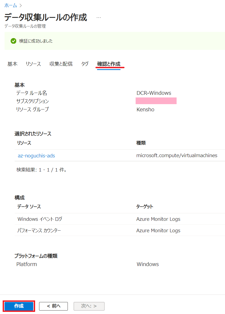The height and width of the screenshot is (314, 225).
Task: Click the microsoft.compute/virtualmachines type cell
Action: pos(177,155)
